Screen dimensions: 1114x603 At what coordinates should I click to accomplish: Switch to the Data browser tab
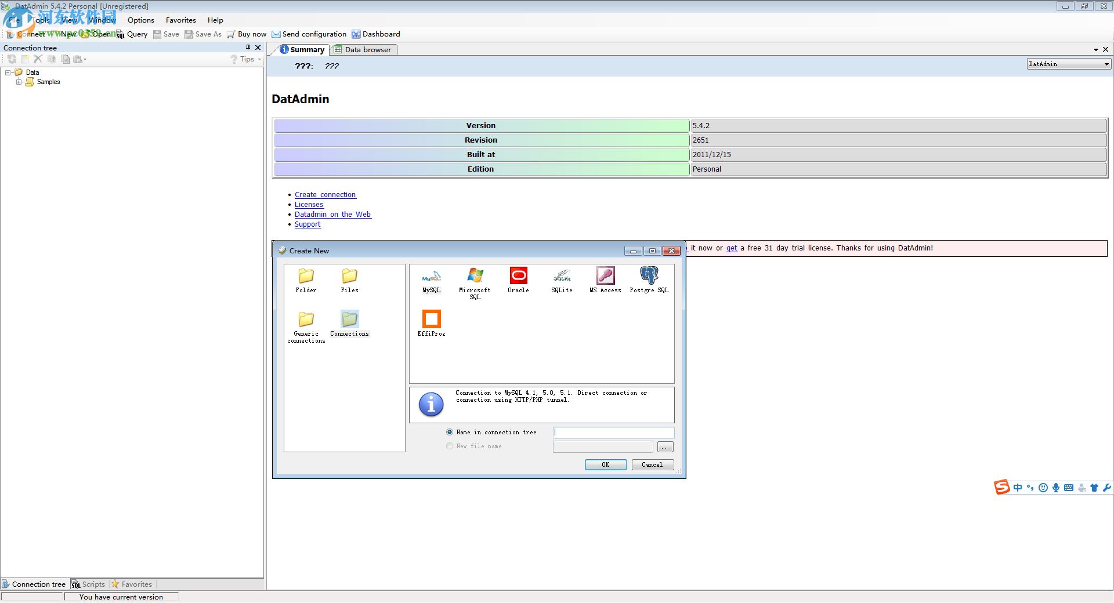(x=363, y=50)
